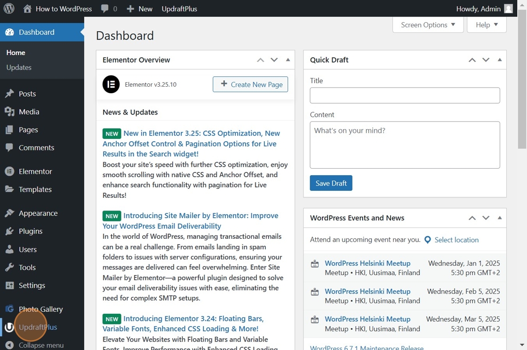Screen dimensions: 527x350
Task: Click the Photo Gallery icon in sidebar
Action: coord(9,309)
